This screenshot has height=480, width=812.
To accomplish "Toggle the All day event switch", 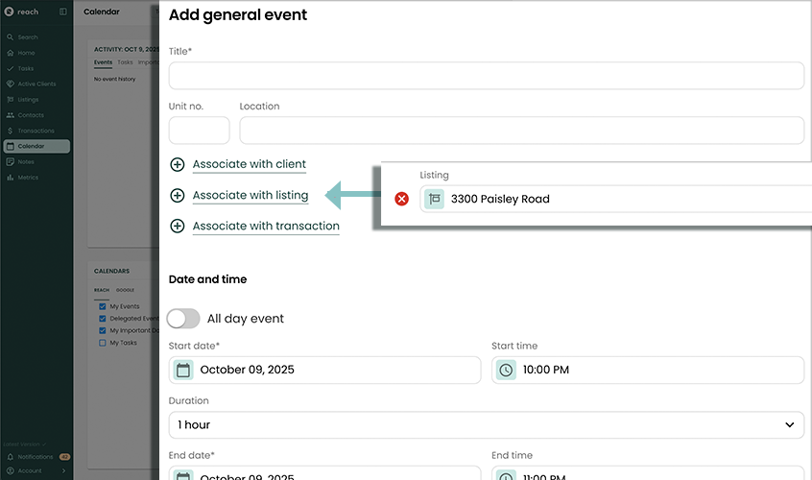I will (183, 318).
